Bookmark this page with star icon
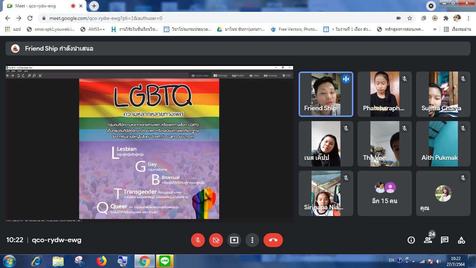476x268 pixels. 410,18
